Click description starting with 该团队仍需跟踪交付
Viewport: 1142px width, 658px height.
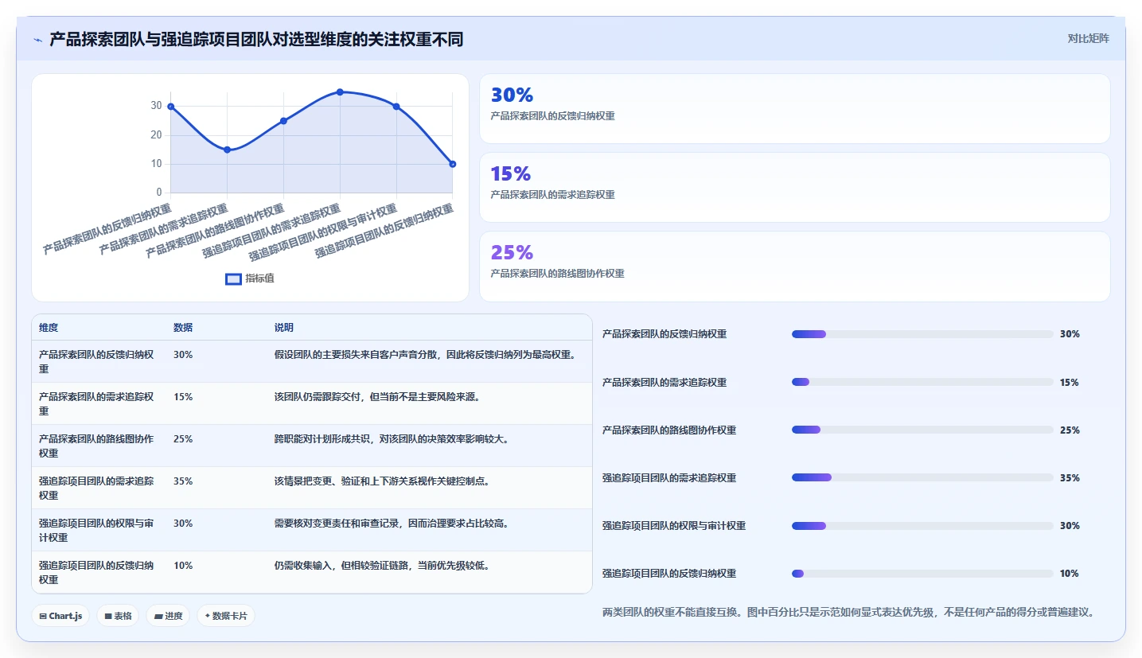click(377, 397)
